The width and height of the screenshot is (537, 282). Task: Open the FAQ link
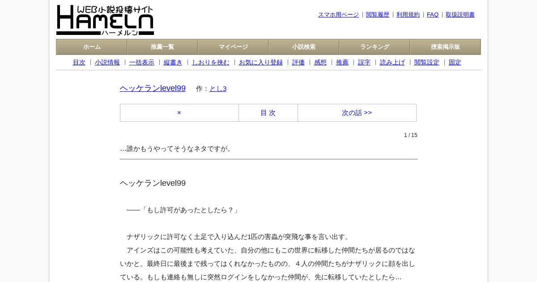(433, 15)
